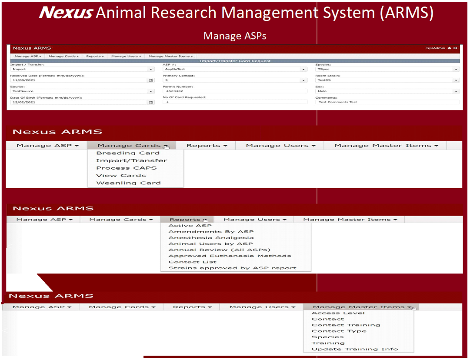Open Manage Master Items menu above the card request form
The width and height of the screenshot is (470, 360).
[x=170, y=56]
